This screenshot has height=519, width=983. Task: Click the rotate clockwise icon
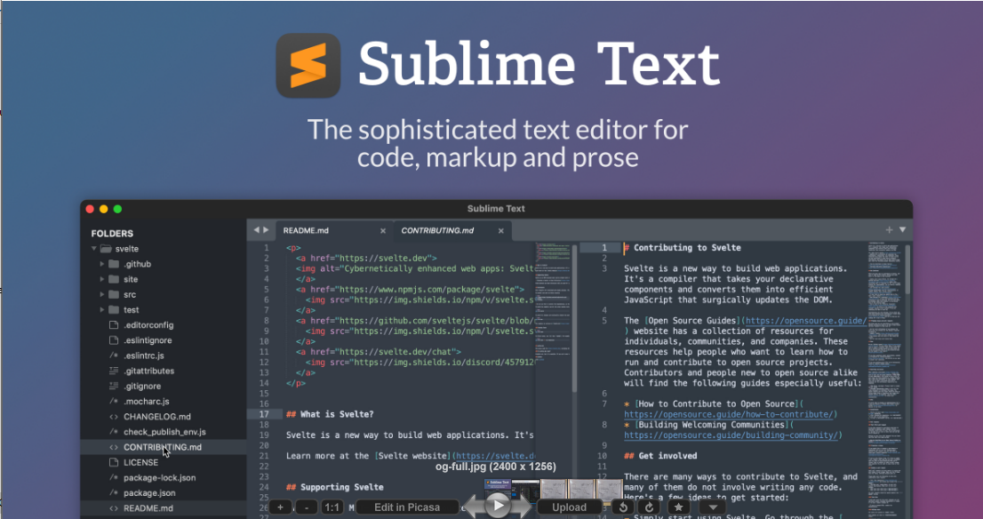coord(649,507)
